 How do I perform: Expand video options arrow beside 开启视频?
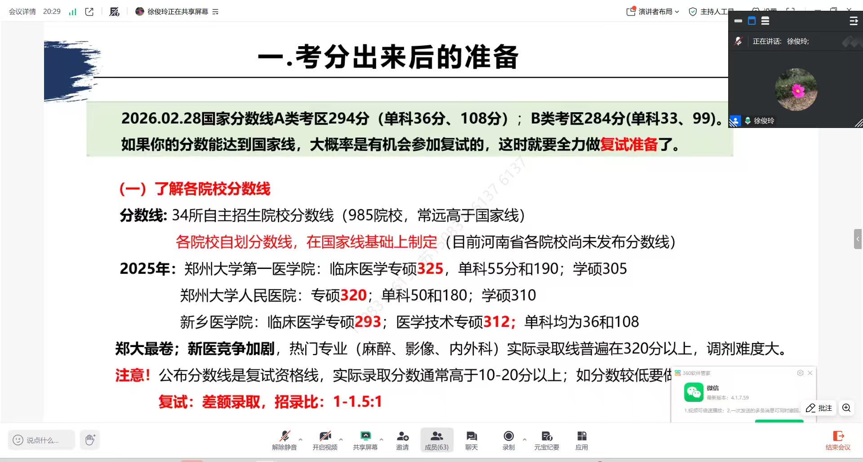(341, 440)
